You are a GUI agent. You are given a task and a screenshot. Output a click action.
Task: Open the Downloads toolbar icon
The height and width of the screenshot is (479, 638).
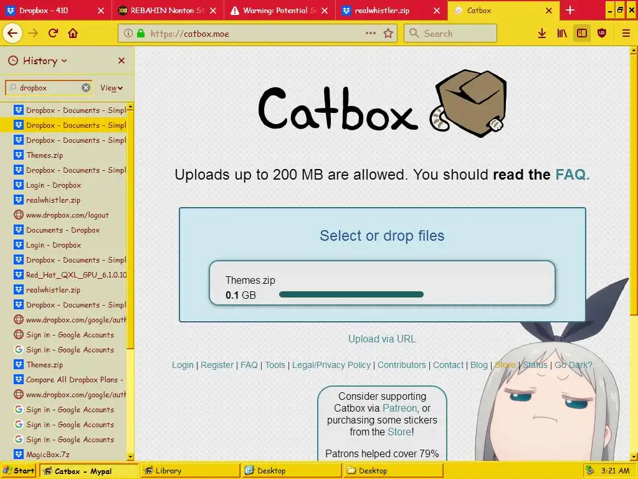point(542,34)
